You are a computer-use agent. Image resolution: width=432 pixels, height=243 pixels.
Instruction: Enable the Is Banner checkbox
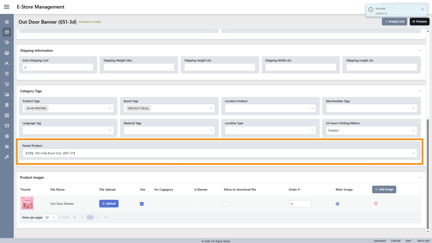click(196, 204)
